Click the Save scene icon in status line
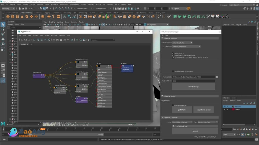Screen dimensions: 259x145 click(x=26, y=9)
